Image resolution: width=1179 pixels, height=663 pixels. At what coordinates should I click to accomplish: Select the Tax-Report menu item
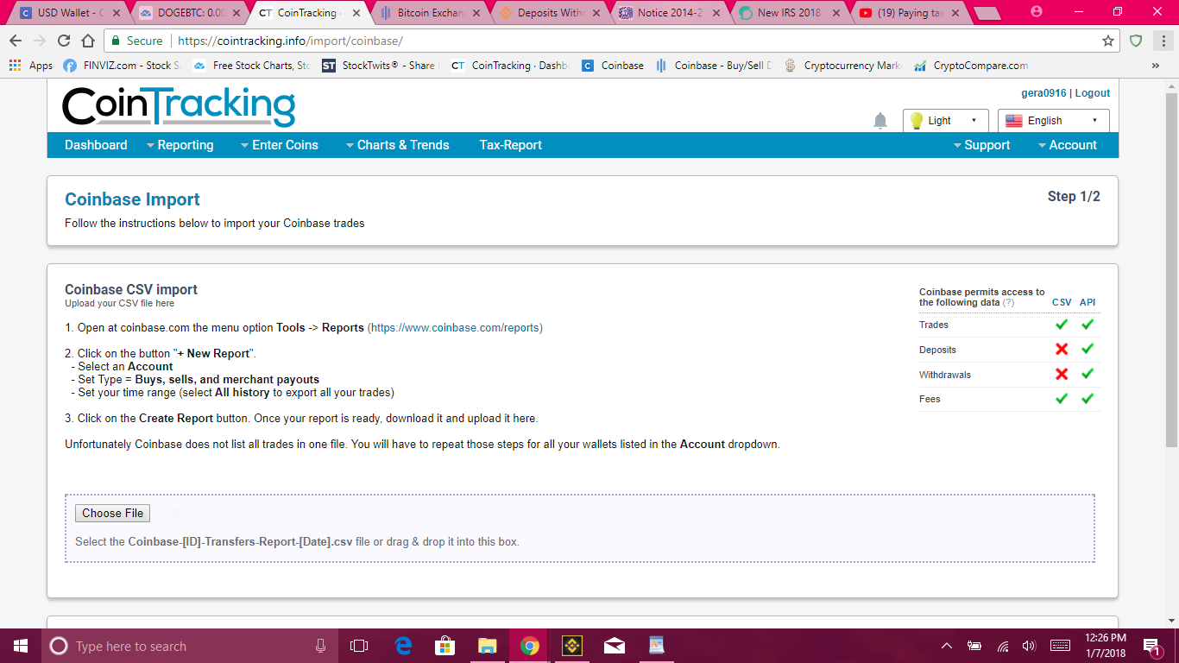(x=510, y=145)
